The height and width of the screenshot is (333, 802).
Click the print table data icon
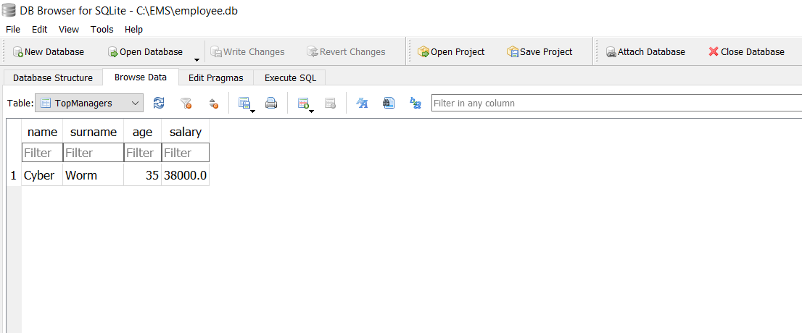tap(271, 104)
